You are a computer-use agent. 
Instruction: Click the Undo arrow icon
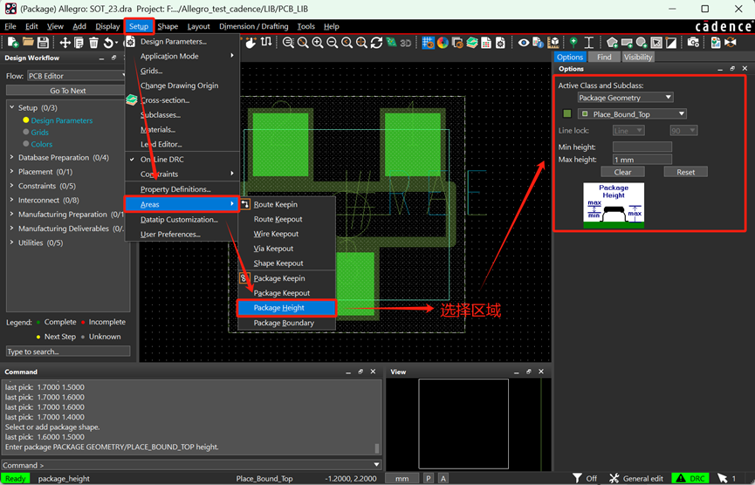[109, 43]
